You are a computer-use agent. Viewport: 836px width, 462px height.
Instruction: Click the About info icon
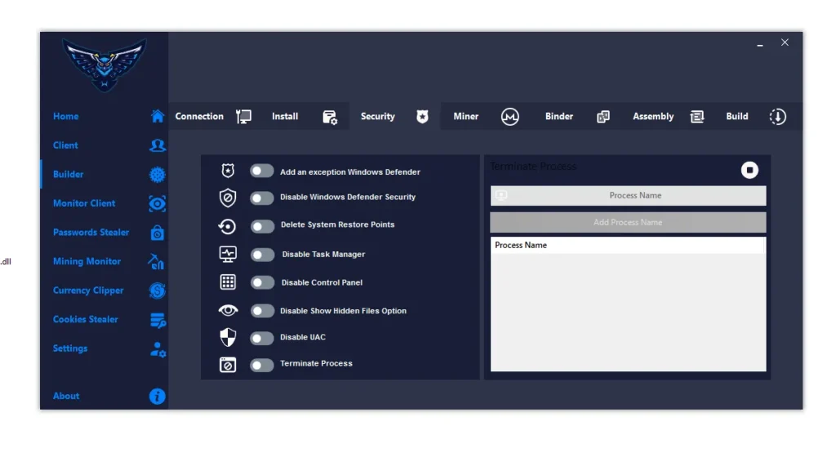(158, 397)
